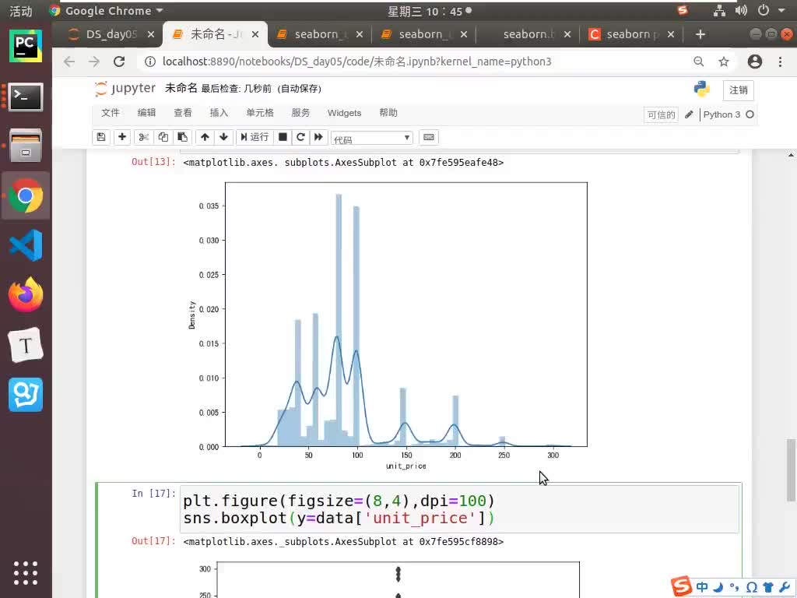Image resolution: width=797 pixels, height=598 pixels.
Task: Switch to the red C-icon seaborn tab
Action: (x=631, y=34)
